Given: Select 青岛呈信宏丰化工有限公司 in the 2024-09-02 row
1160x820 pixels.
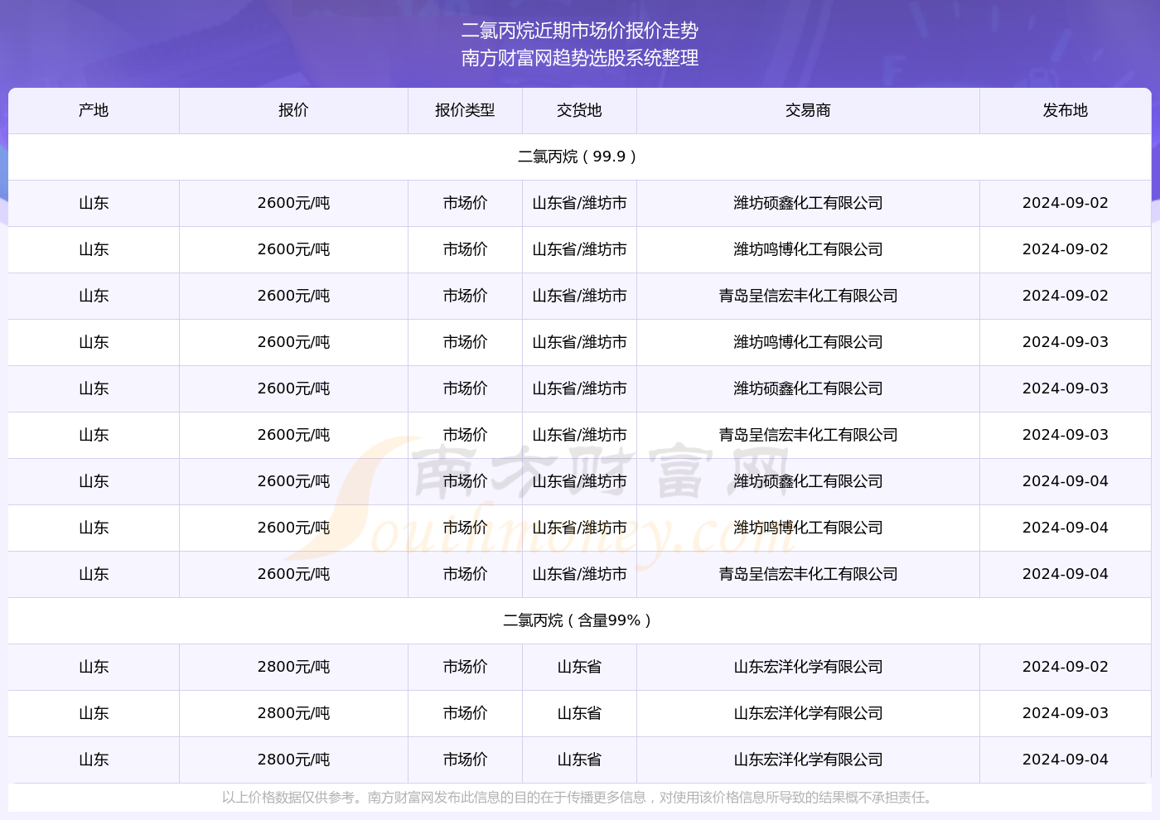Looking at the screenshot, I should click(808, 296).
